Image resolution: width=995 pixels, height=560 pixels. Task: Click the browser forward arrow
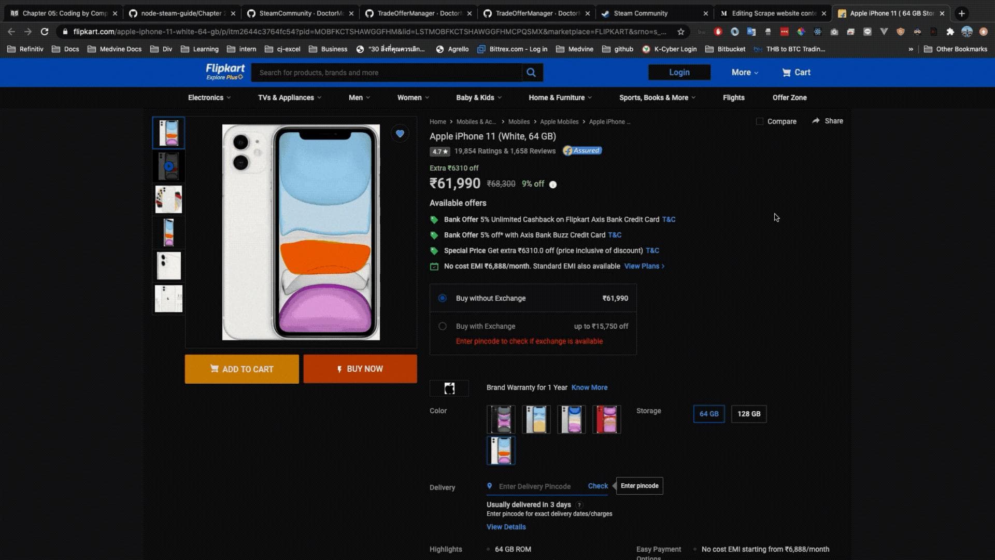tap(28, 32)
